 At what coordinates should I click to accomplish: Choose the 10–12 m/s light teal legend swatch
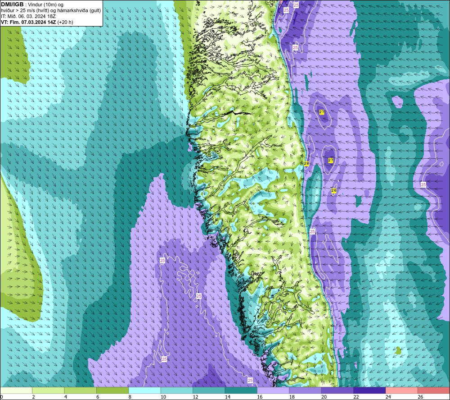[177, 390]
